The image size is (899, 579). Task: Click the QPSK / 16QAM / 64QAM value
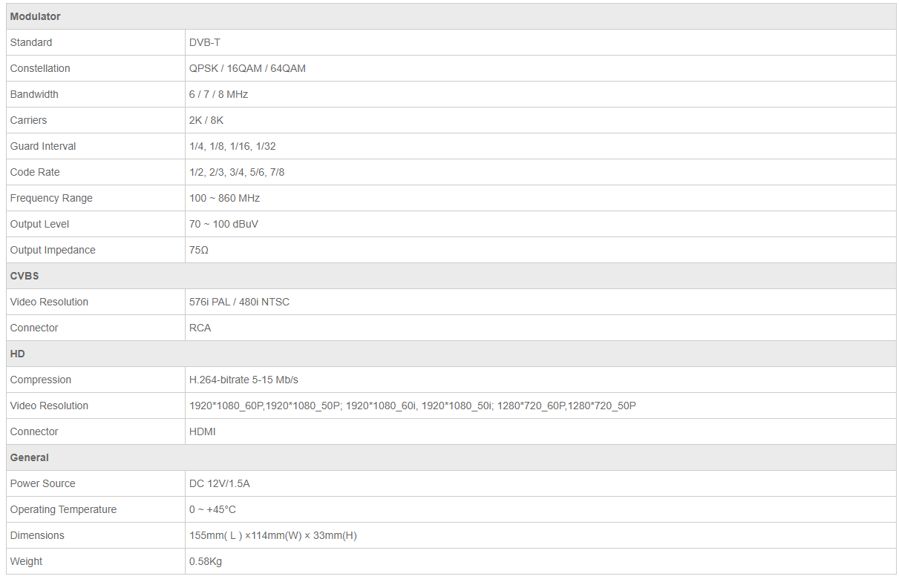pyautogui.click(x=247, y=68)
